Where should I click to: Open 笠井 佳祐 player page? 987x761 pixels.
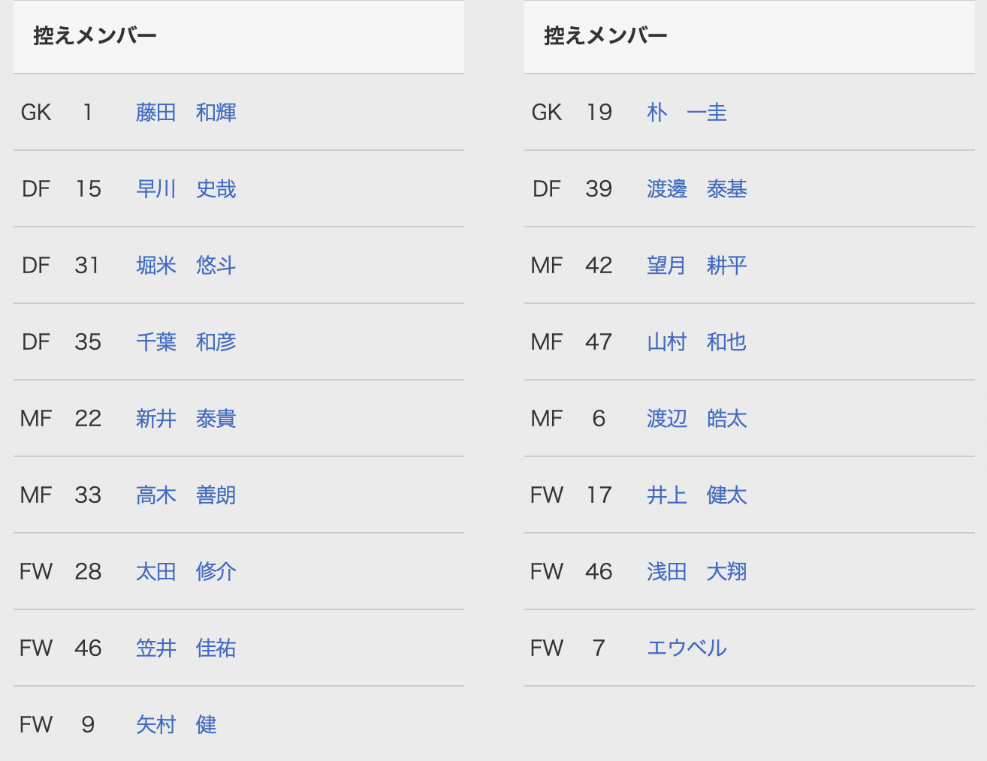186,648
